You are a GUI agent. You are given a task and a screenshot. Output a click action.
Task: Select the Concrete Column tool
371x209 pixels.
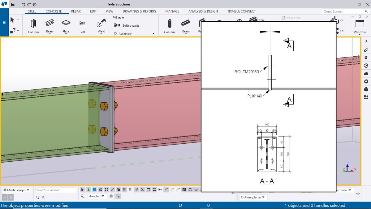point(170,26)
